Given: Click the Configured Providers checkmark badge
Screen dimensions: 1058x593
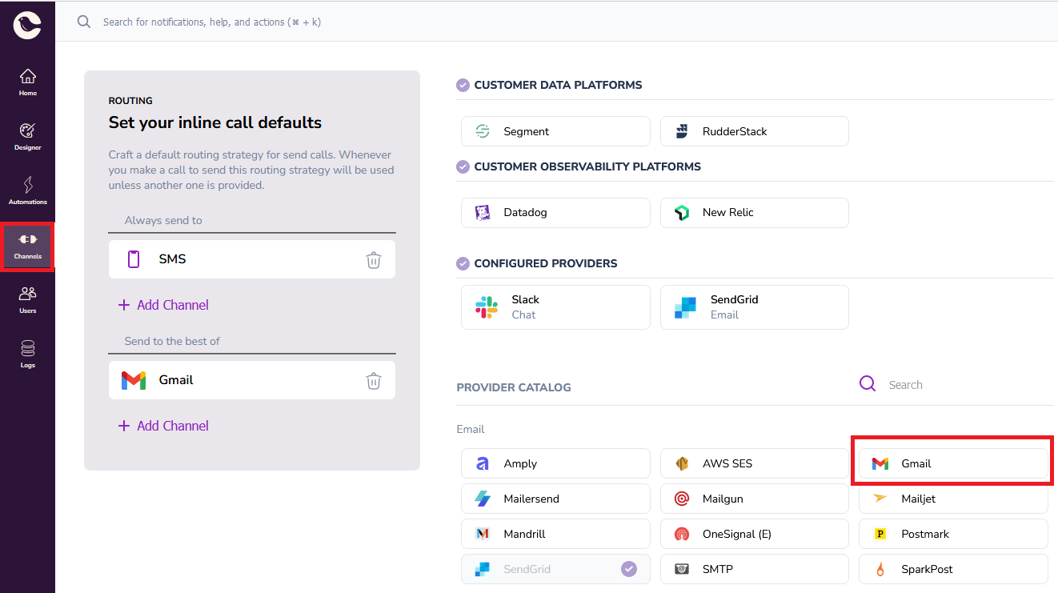Looking at the screenshot, I should [463, 263].
